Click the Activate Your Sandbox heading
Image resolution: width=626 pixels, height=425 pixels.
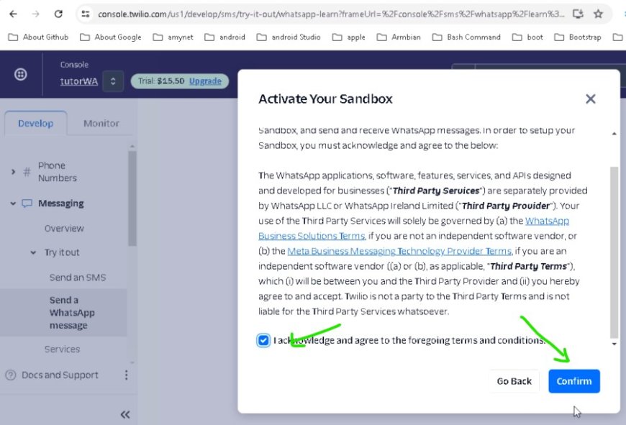[x=325, y=99]
